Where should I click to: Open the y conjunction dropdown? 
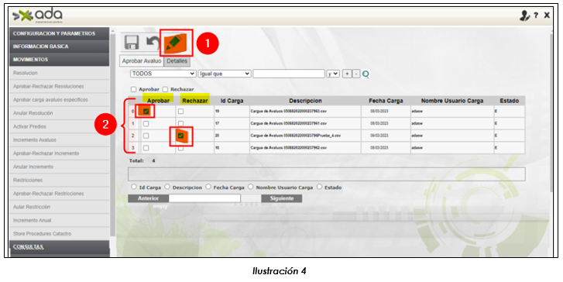click(x=333, y=74)
